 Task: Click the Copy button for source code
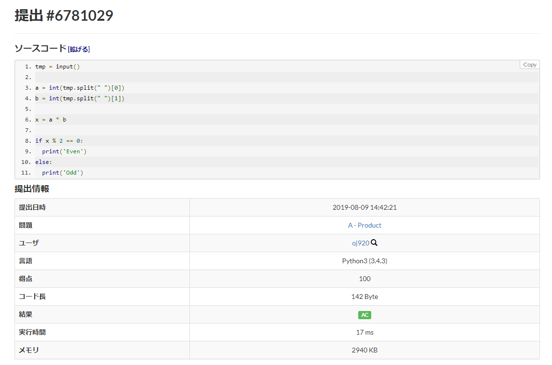point(529,65)
